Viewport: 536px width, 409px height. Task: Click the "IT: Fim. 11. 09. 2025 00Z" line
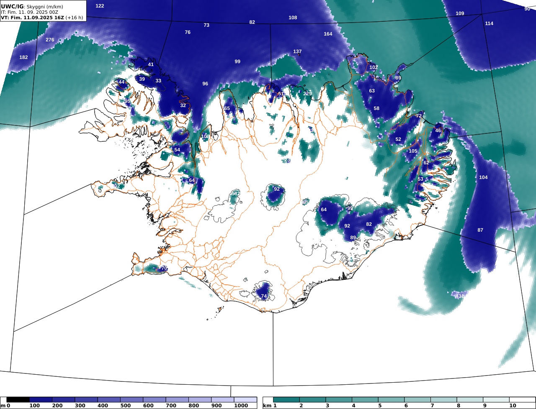(x=30, y=12)
